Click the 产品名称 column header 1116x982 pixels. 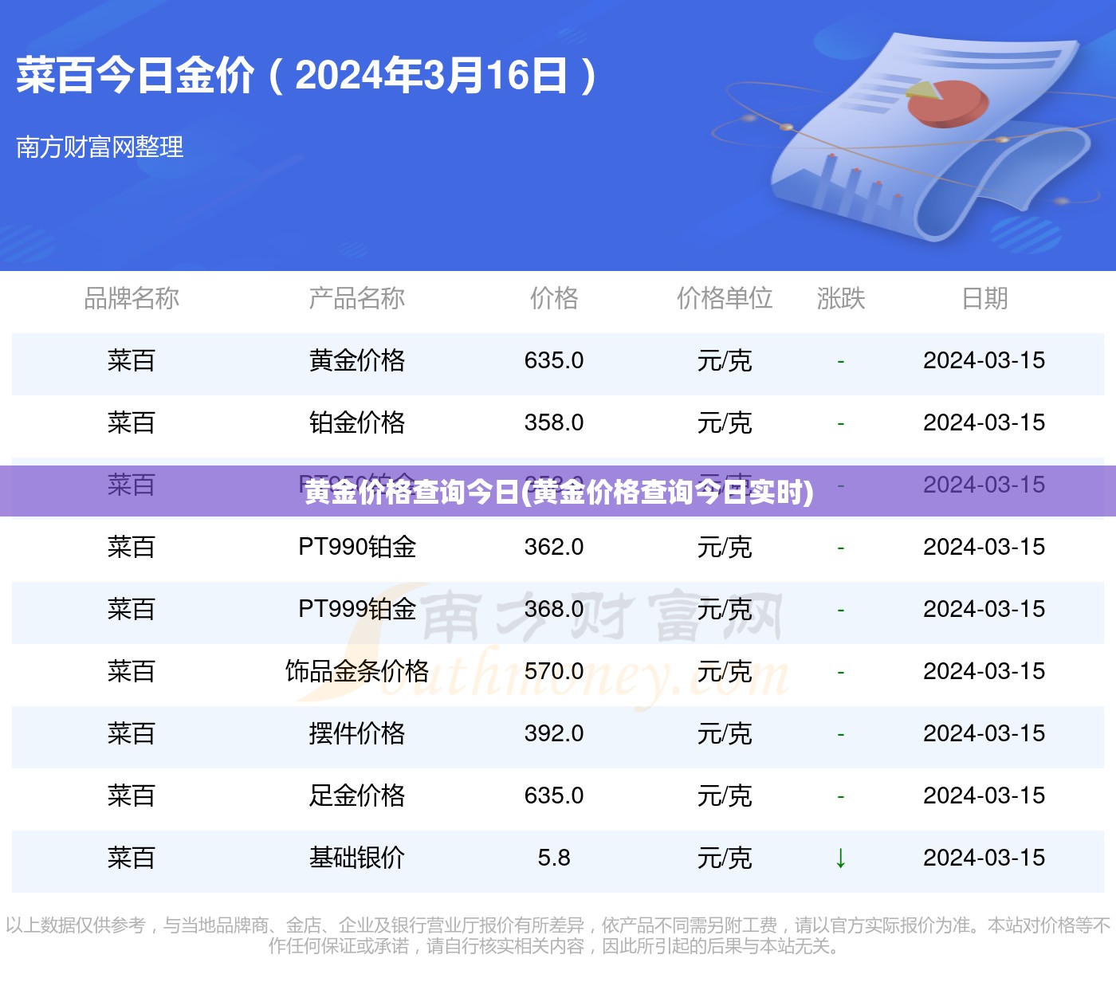click(x=357, y=298)
